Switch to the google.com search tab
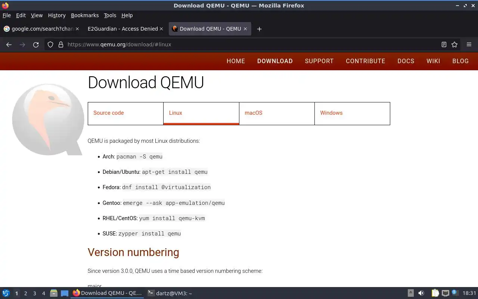The height and width of the screenshot is (299, 478). tap(41, 29)
